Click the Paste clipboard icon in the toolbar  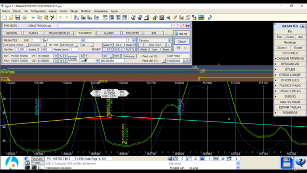(46, 18)
